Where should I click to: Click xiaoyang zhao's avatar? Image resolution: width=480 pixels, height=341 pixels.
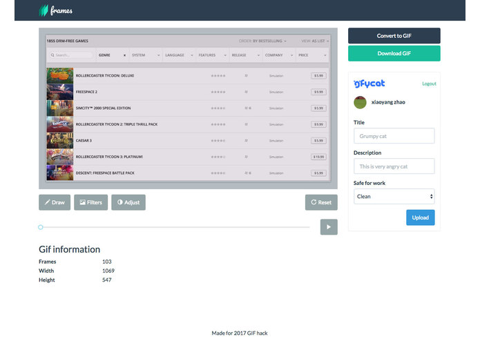360,102
